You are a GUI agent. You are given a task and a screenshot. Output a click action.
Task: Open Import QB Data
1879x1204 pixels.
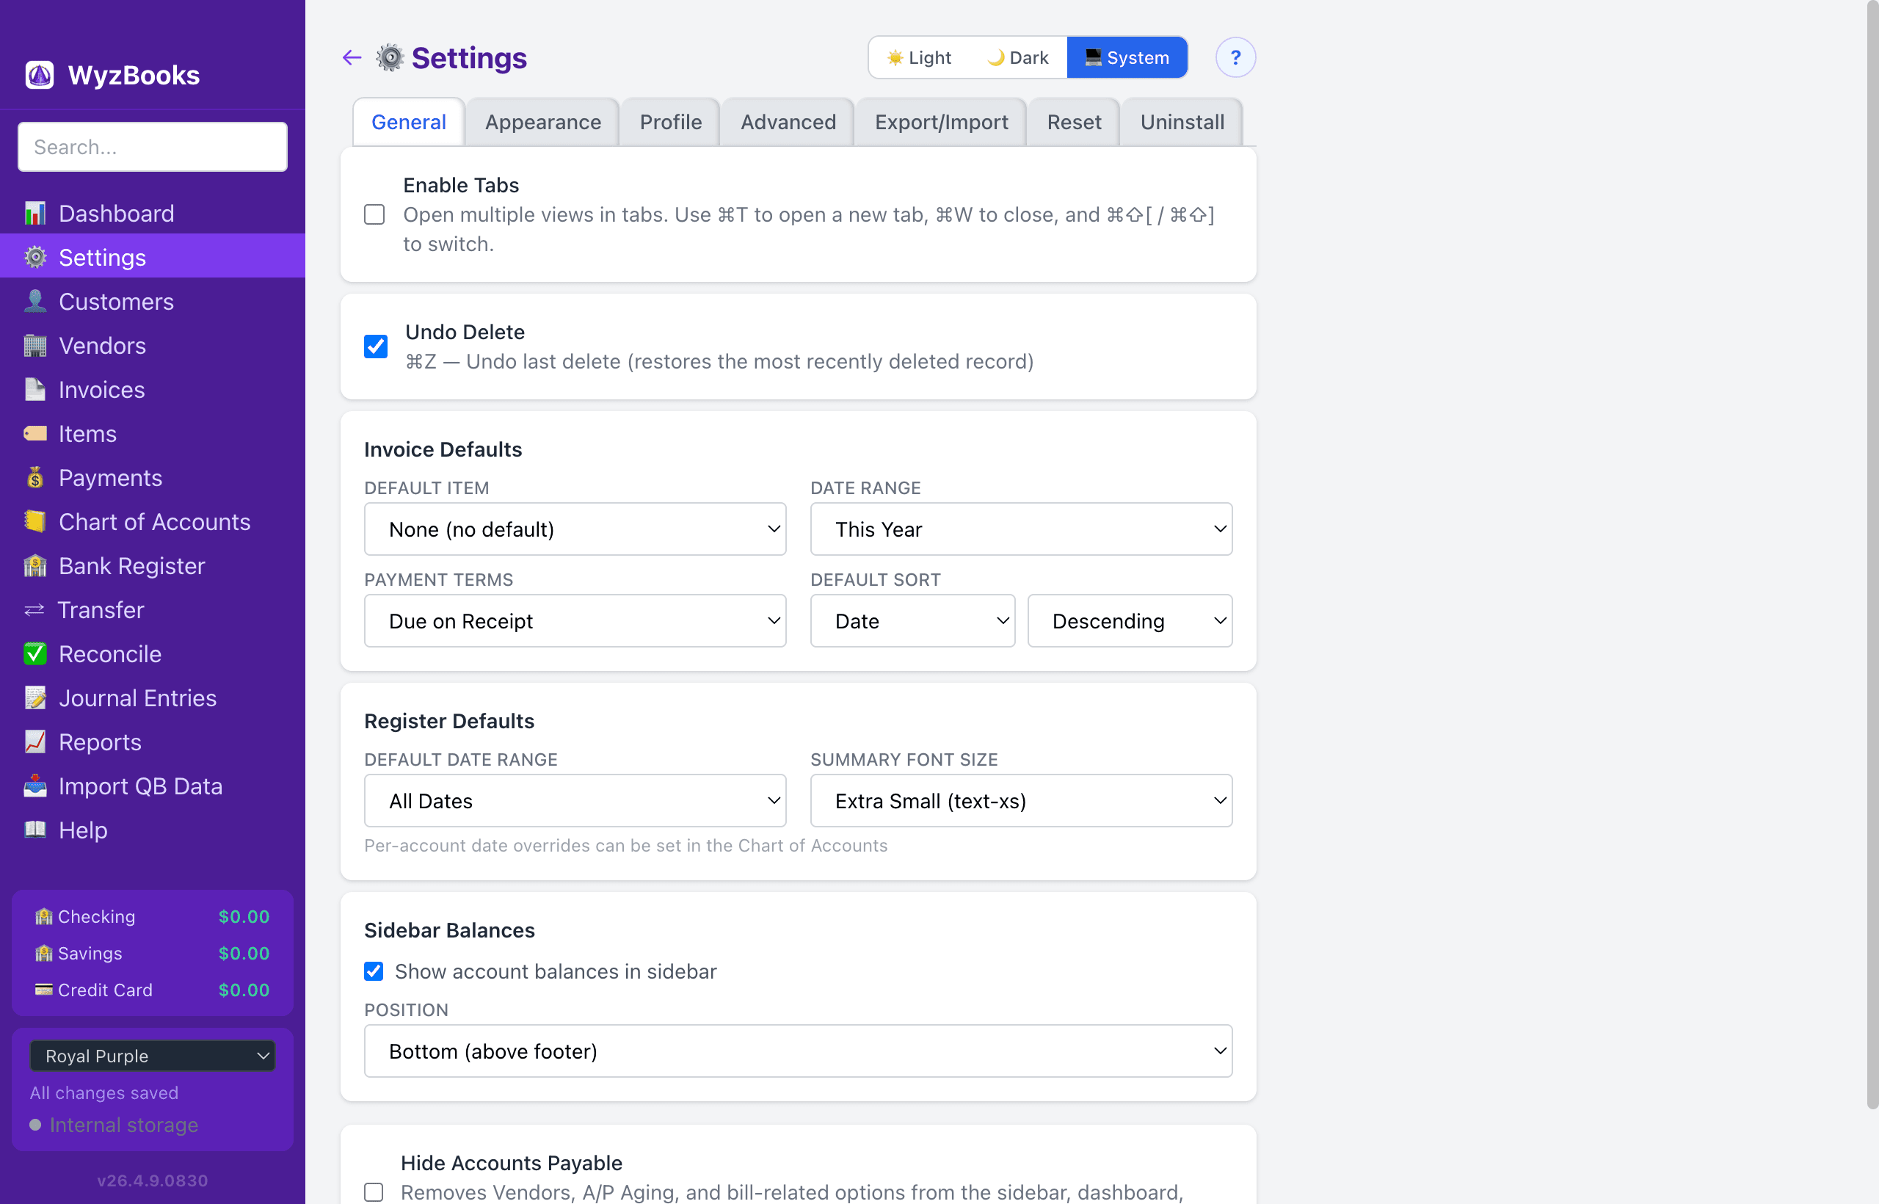tap(141, 786)
